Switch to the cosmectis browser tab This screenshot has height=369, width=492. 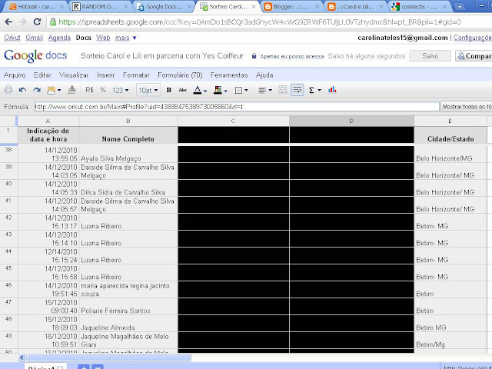pyautogui.click(x=419, y=6)
